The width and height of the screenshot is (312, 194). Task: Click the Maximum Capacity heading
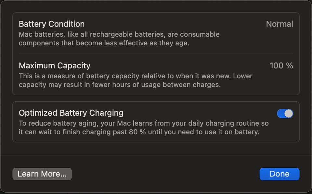point(55,66)
